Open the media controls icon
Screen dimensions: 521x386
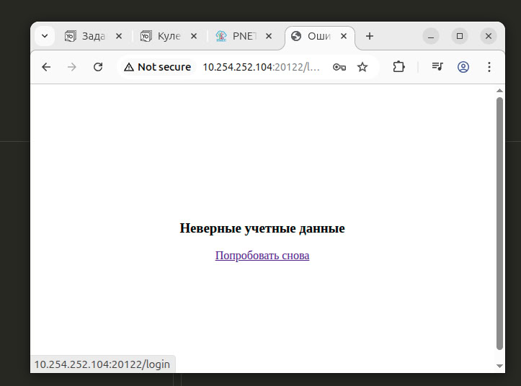pos(437,67)
